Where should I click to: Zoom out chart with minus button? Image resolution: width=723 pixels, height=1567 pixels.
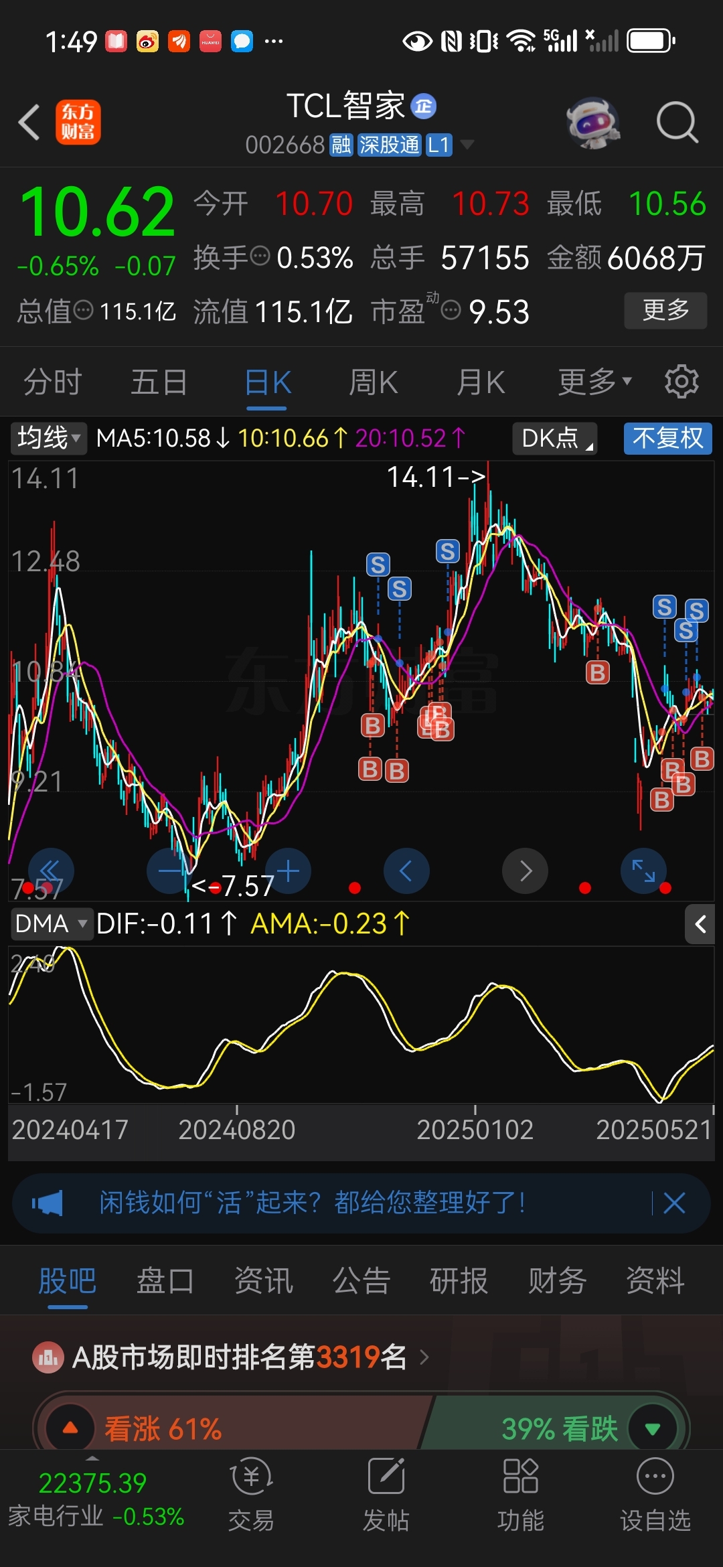point(169,871)
